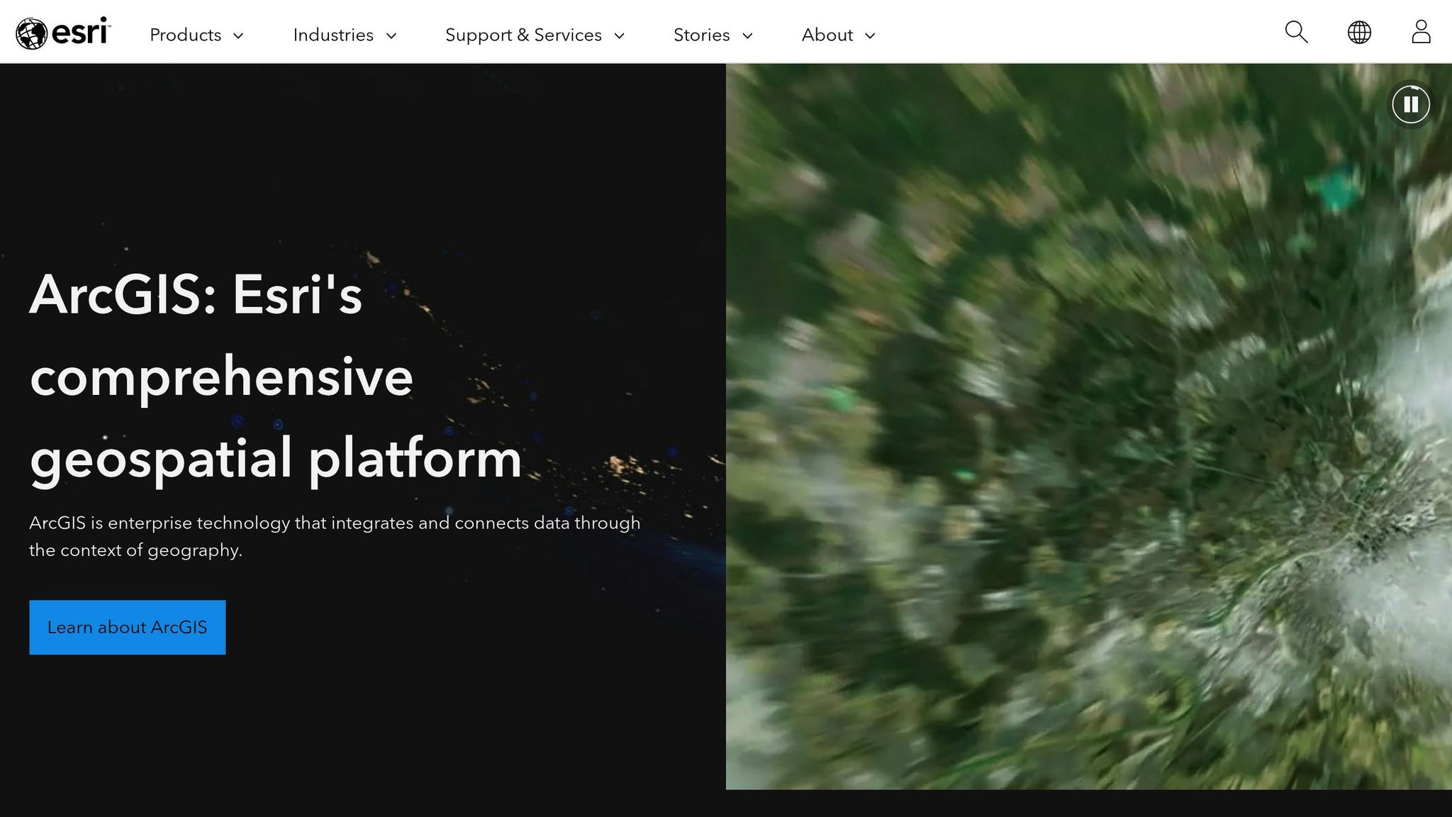Viewport: 1452px width, 817px height.
Task: Expand the chevron beside Stories
Action: tap(747, 36)
